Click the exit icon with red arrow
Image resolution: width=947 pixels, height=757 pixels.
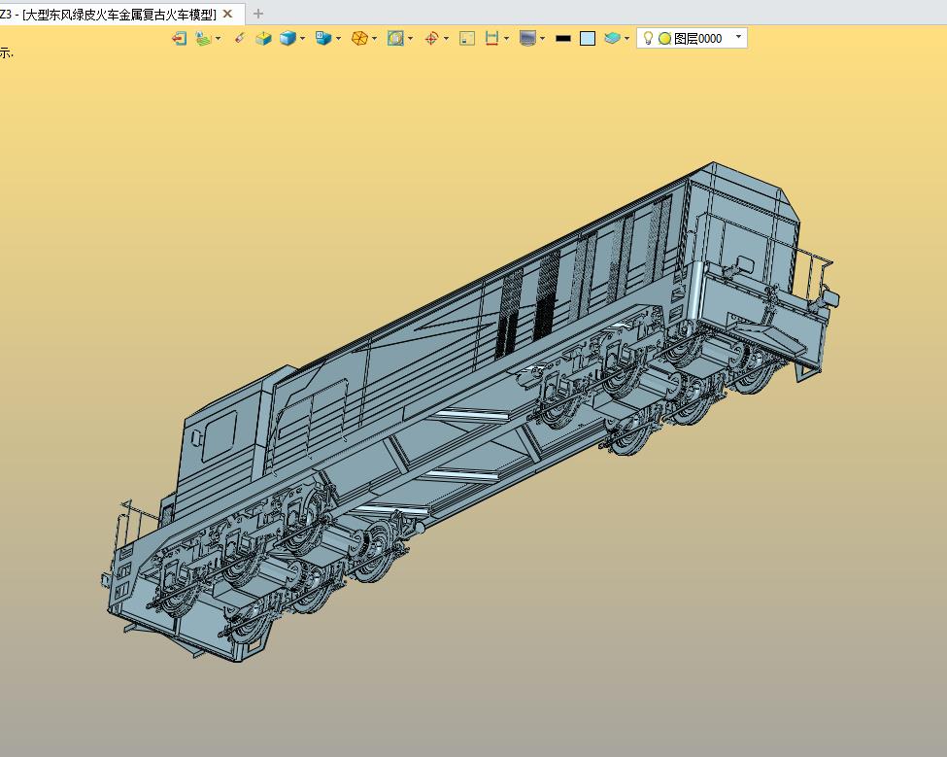click(179, 39)
